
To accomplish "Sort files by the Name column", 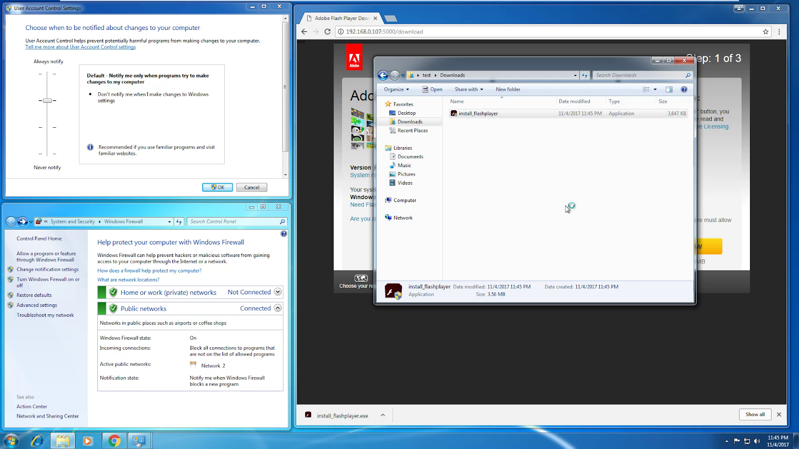I will click(501, 101).
